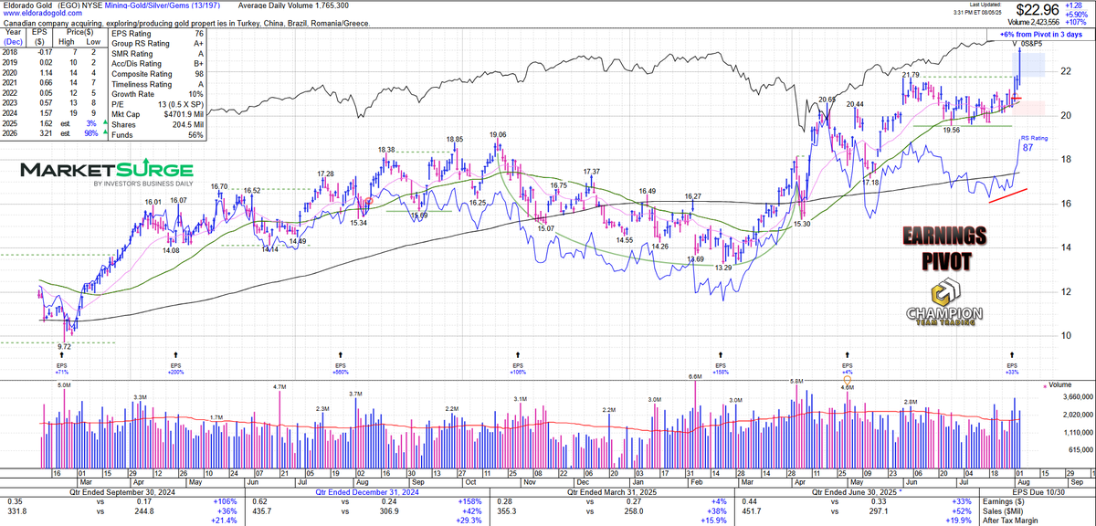Select the 13.29 low price label
The height and width of the screenshot is (526, 1096).
click(x=724, y=268)
